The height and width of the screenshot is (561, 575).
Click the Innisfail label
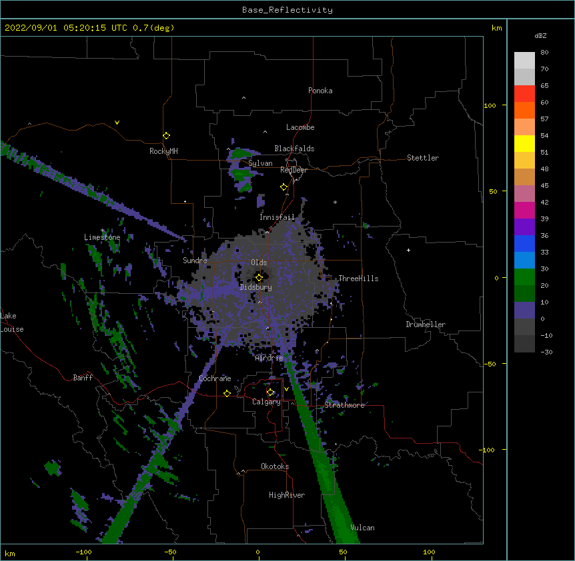(277, 217)
